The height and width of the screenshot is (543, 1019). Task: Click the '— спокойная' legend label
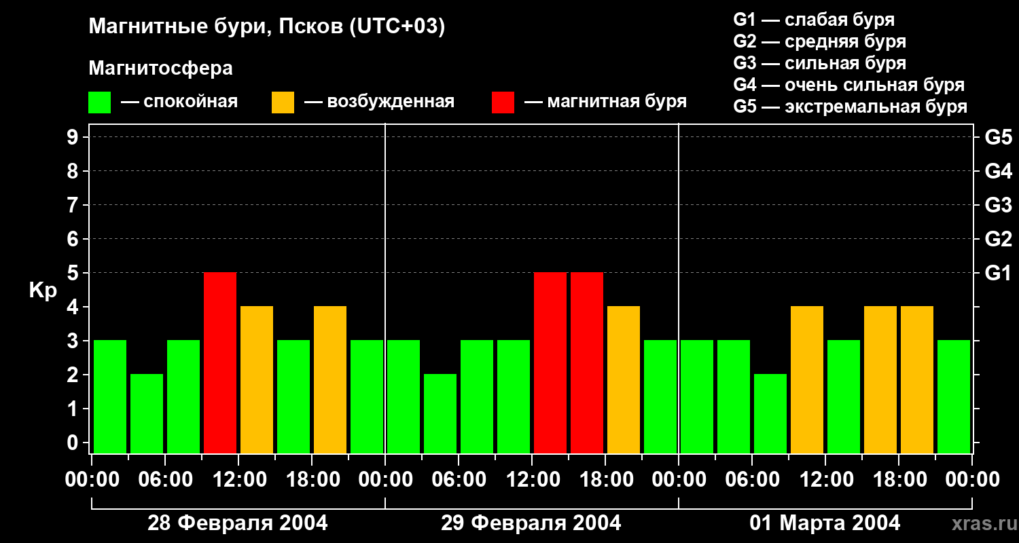[179, 102]
